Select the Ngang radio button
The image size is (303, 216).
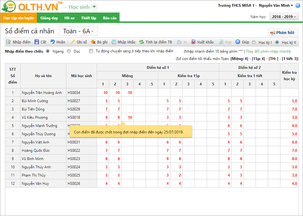tap(48, 51)
